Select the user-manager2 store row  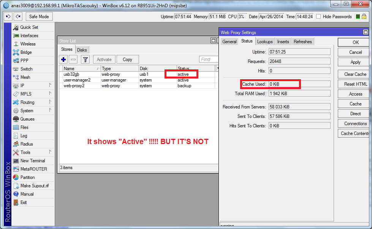click(139, 80)
